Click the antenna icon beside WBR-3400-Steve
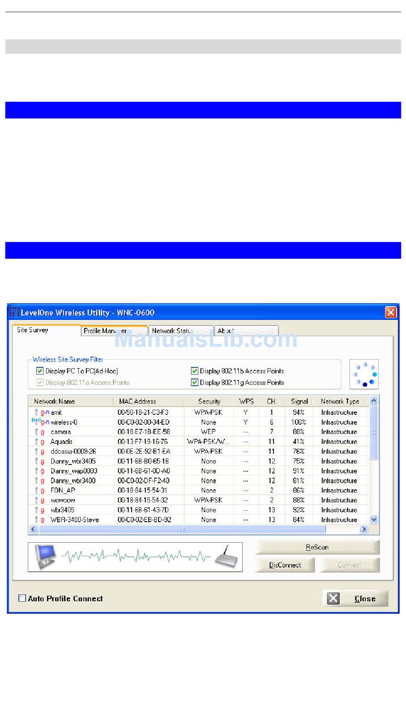406x724 pixels. pyautogui.click(x=36, y=520)
